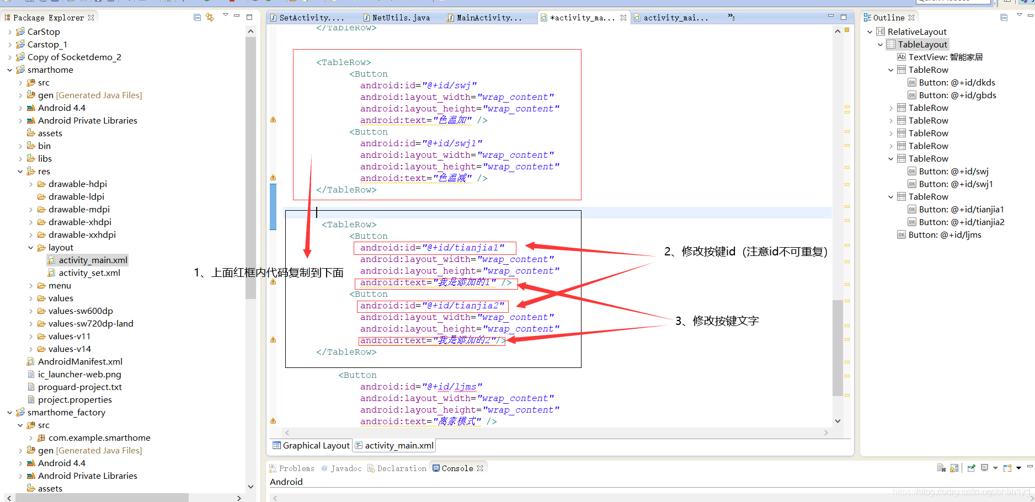This screenshot has width=1035, height=502.
Task: Show the hidden editor tabs list
Action: (x=731, y=17)
